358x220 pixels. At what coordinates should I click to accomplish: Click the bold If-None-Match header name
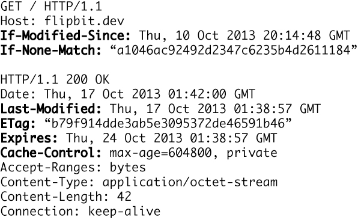pos(51,50)
